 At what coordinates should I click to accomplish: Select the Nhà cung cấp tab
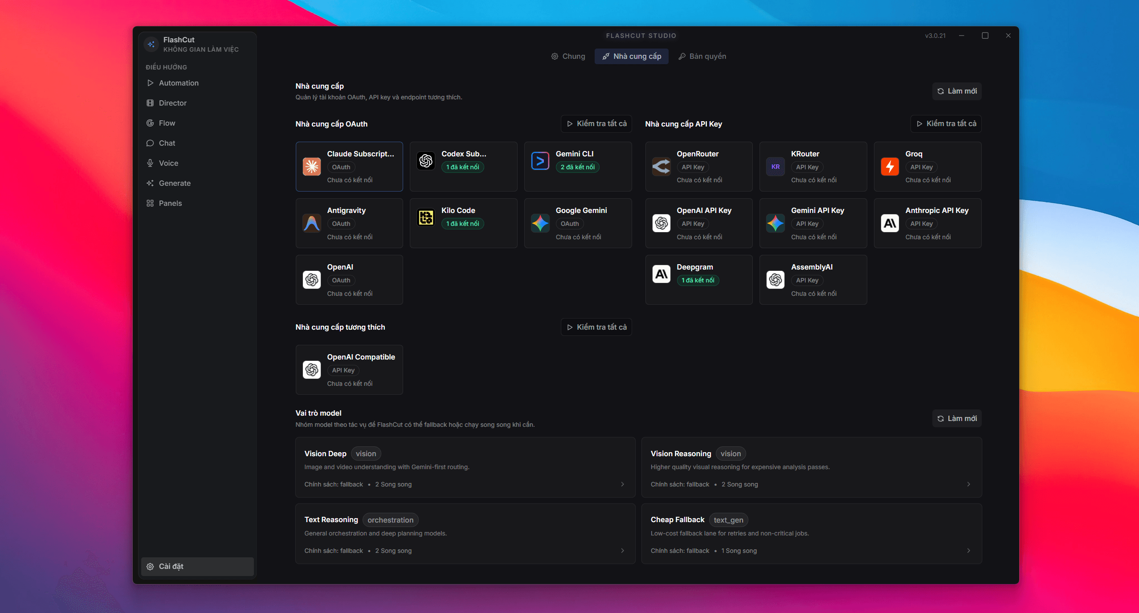[632, 56]
